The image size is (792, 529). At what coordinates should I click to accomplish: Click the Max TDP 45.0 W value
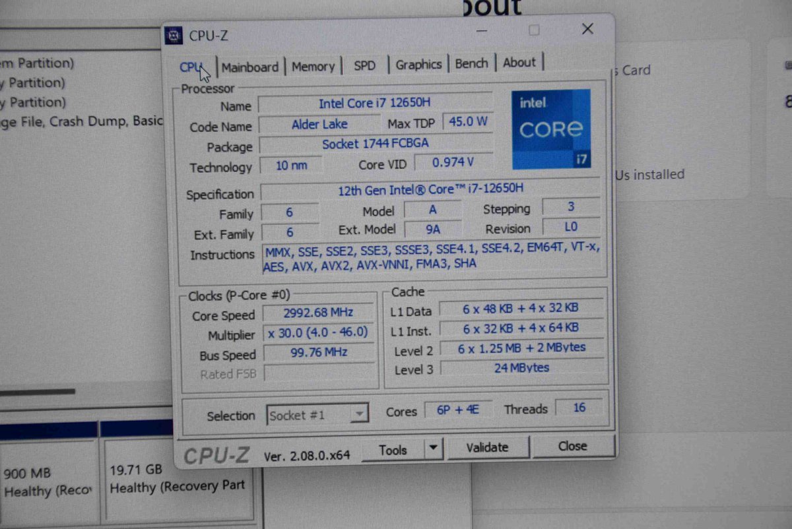(x=469, y=121)
